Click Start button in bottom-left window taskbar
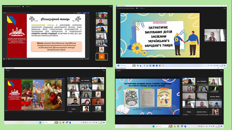232x130 pixels. pos(40,122)
